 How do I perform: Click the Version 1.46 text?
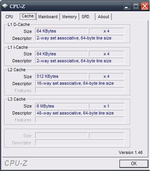[x=131, y=152]
